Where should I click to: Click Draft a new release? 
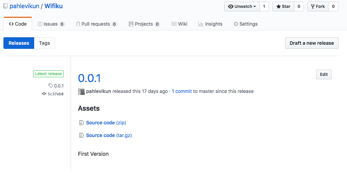pos(311,43)
